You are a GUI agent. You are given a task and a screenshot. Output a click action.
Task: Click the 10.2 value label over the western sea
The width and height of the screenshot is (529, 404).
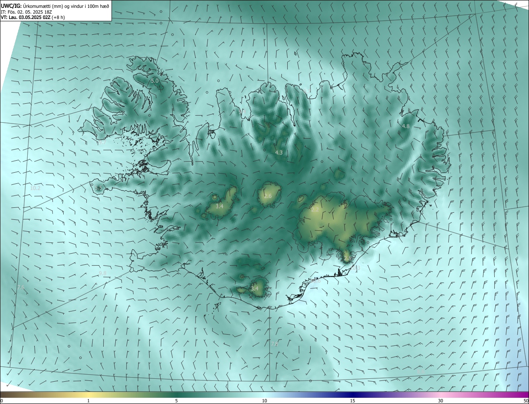coord(36,188)
